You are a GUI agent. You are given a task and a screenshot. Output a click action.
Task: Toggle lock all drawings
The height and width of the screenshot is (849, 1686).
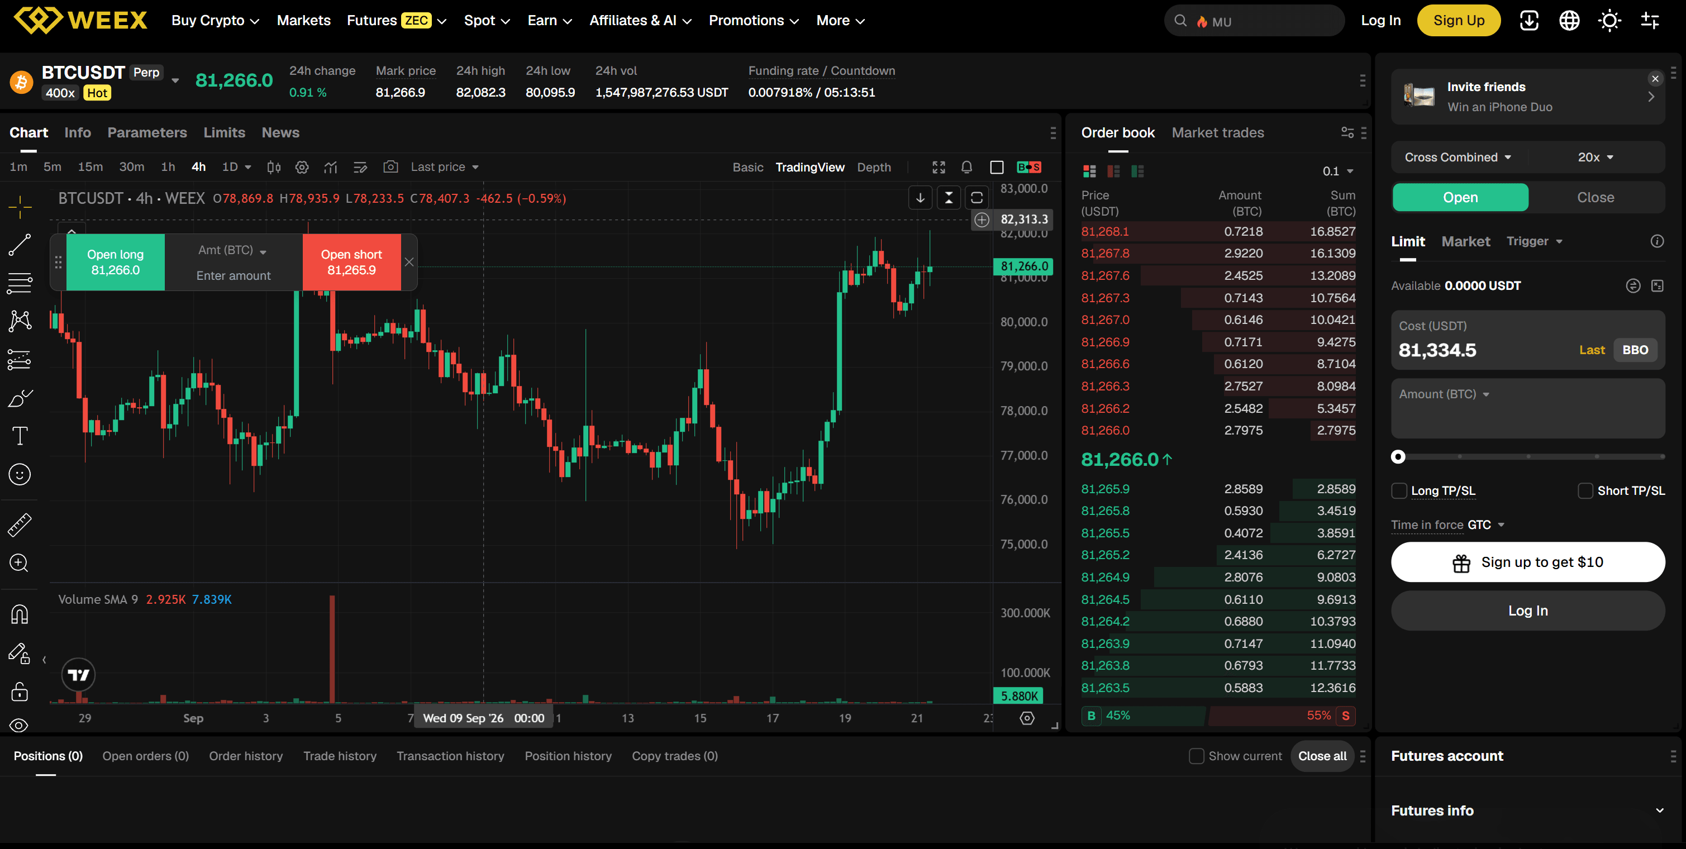[20, 691]
